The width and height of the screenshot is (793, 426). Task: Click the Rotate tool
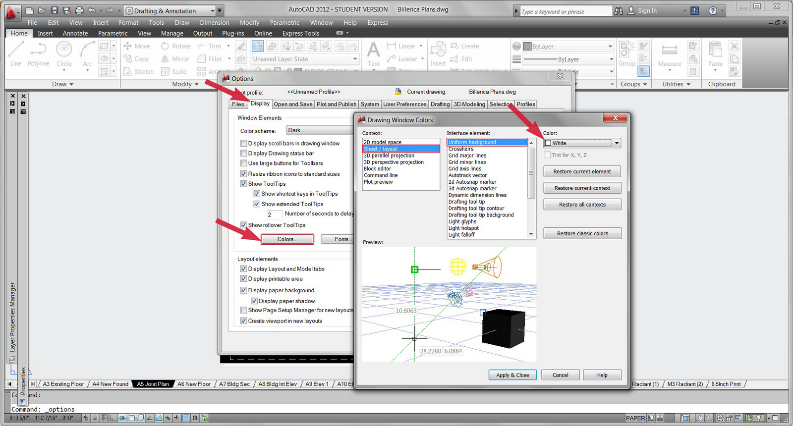pos(175,46)
